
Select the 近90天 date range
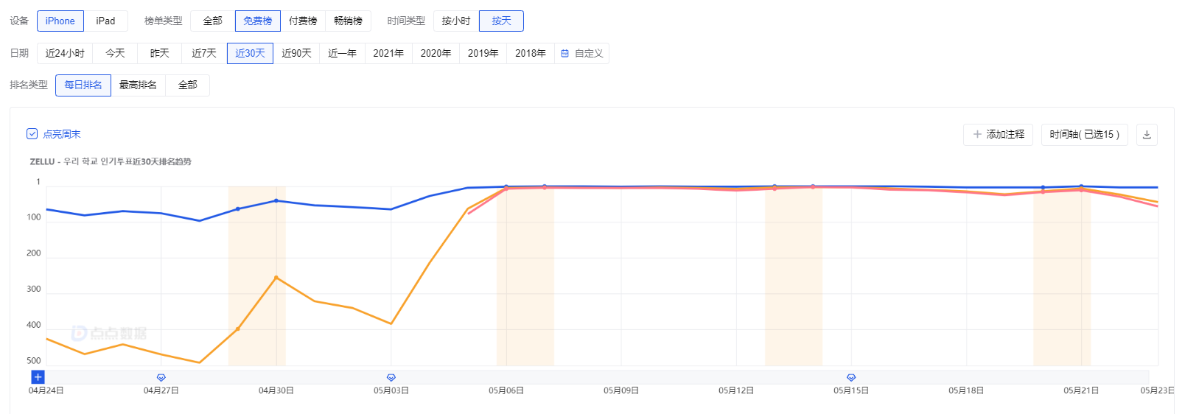296,54
